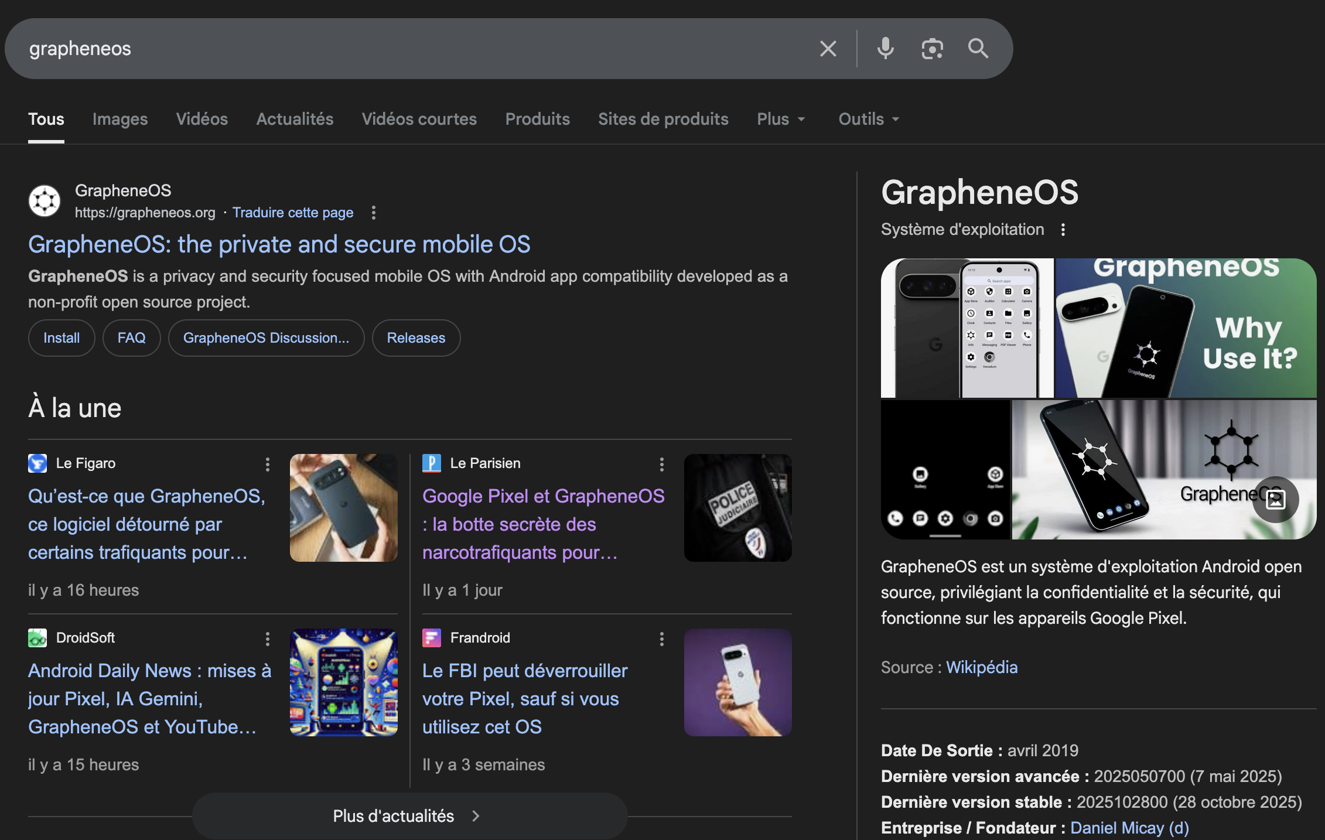
Task: Switch to the Actualités tab
Action: pyautogui.click(x=295, y=119)
